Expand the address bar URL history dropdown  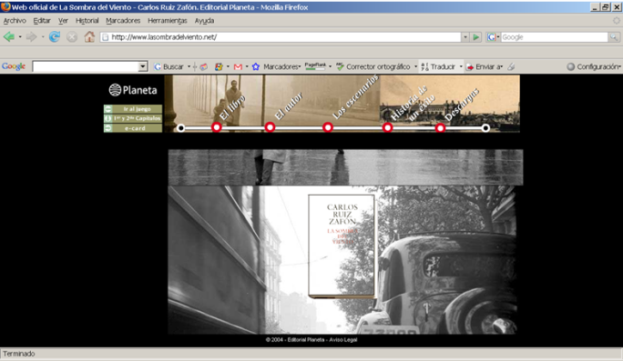pyautogui.click(x=465, y=37)
